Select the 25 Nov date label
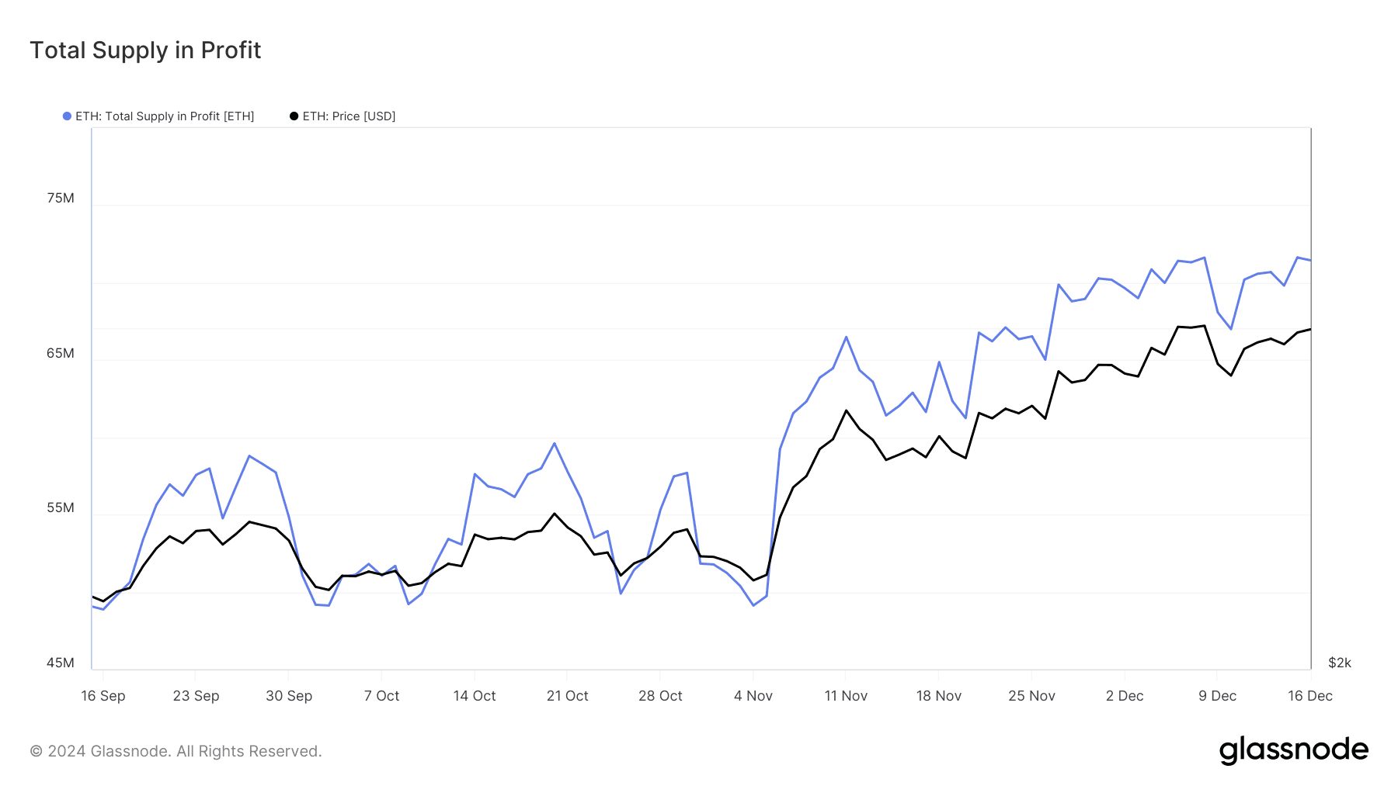The image size is (1398, 786). [x=1031, y=696]
